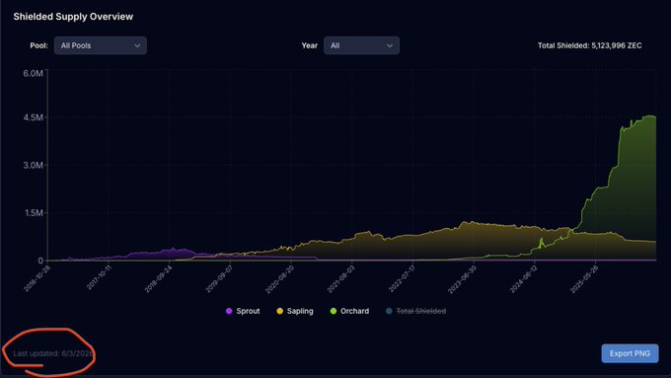Viewport: 671px width, 378px height.
Task: Click the grey Total Shielded legend dot
Action: [389, 311]
